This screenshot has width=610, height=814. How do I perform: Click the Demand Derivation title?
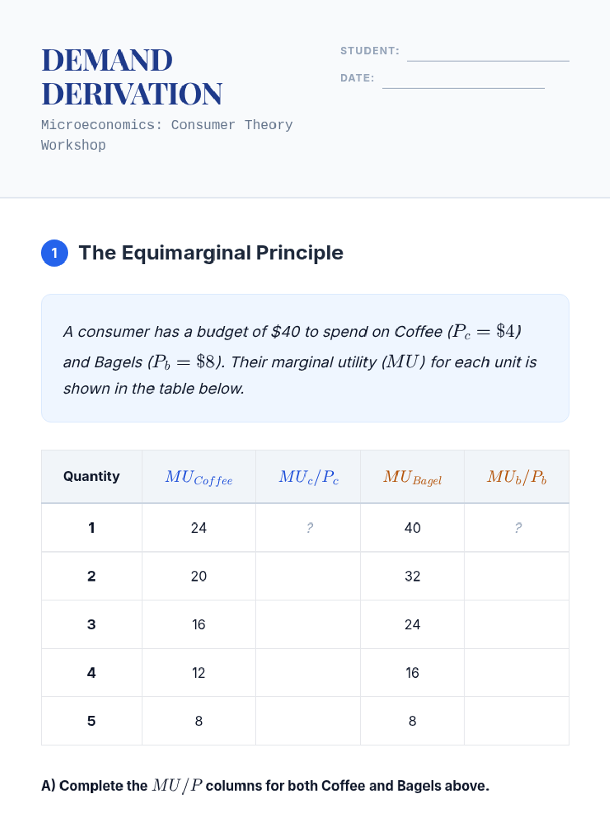(132, 77)
